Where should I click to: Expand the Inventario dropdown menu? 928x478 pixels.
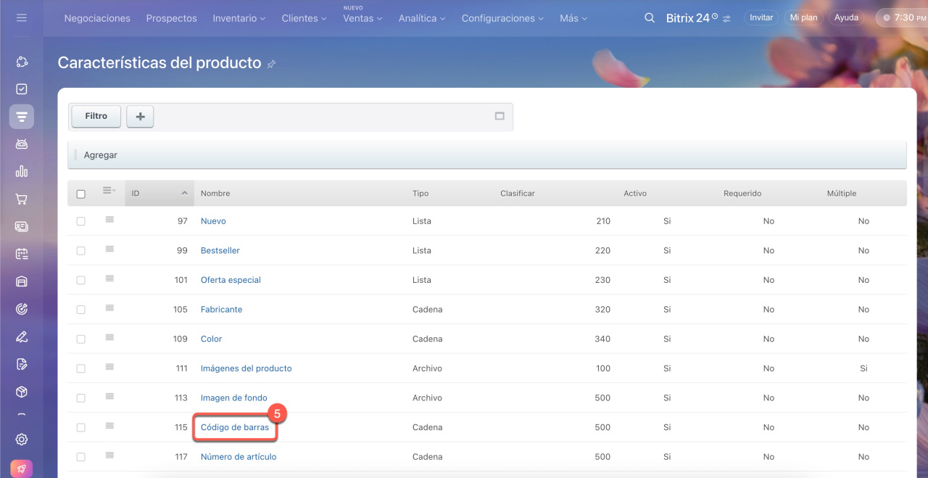[239, 18]
